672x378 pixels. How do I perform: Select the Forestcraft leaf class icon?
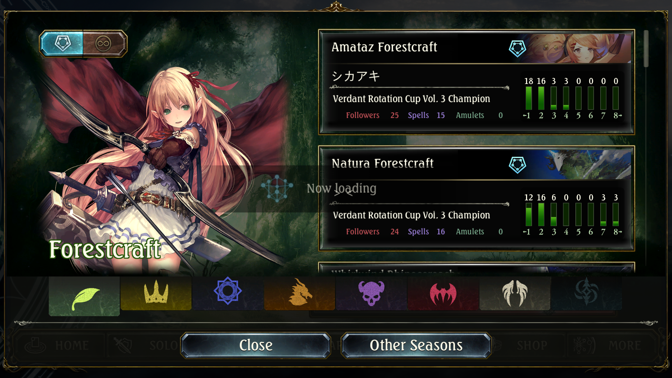pos(84,296)
